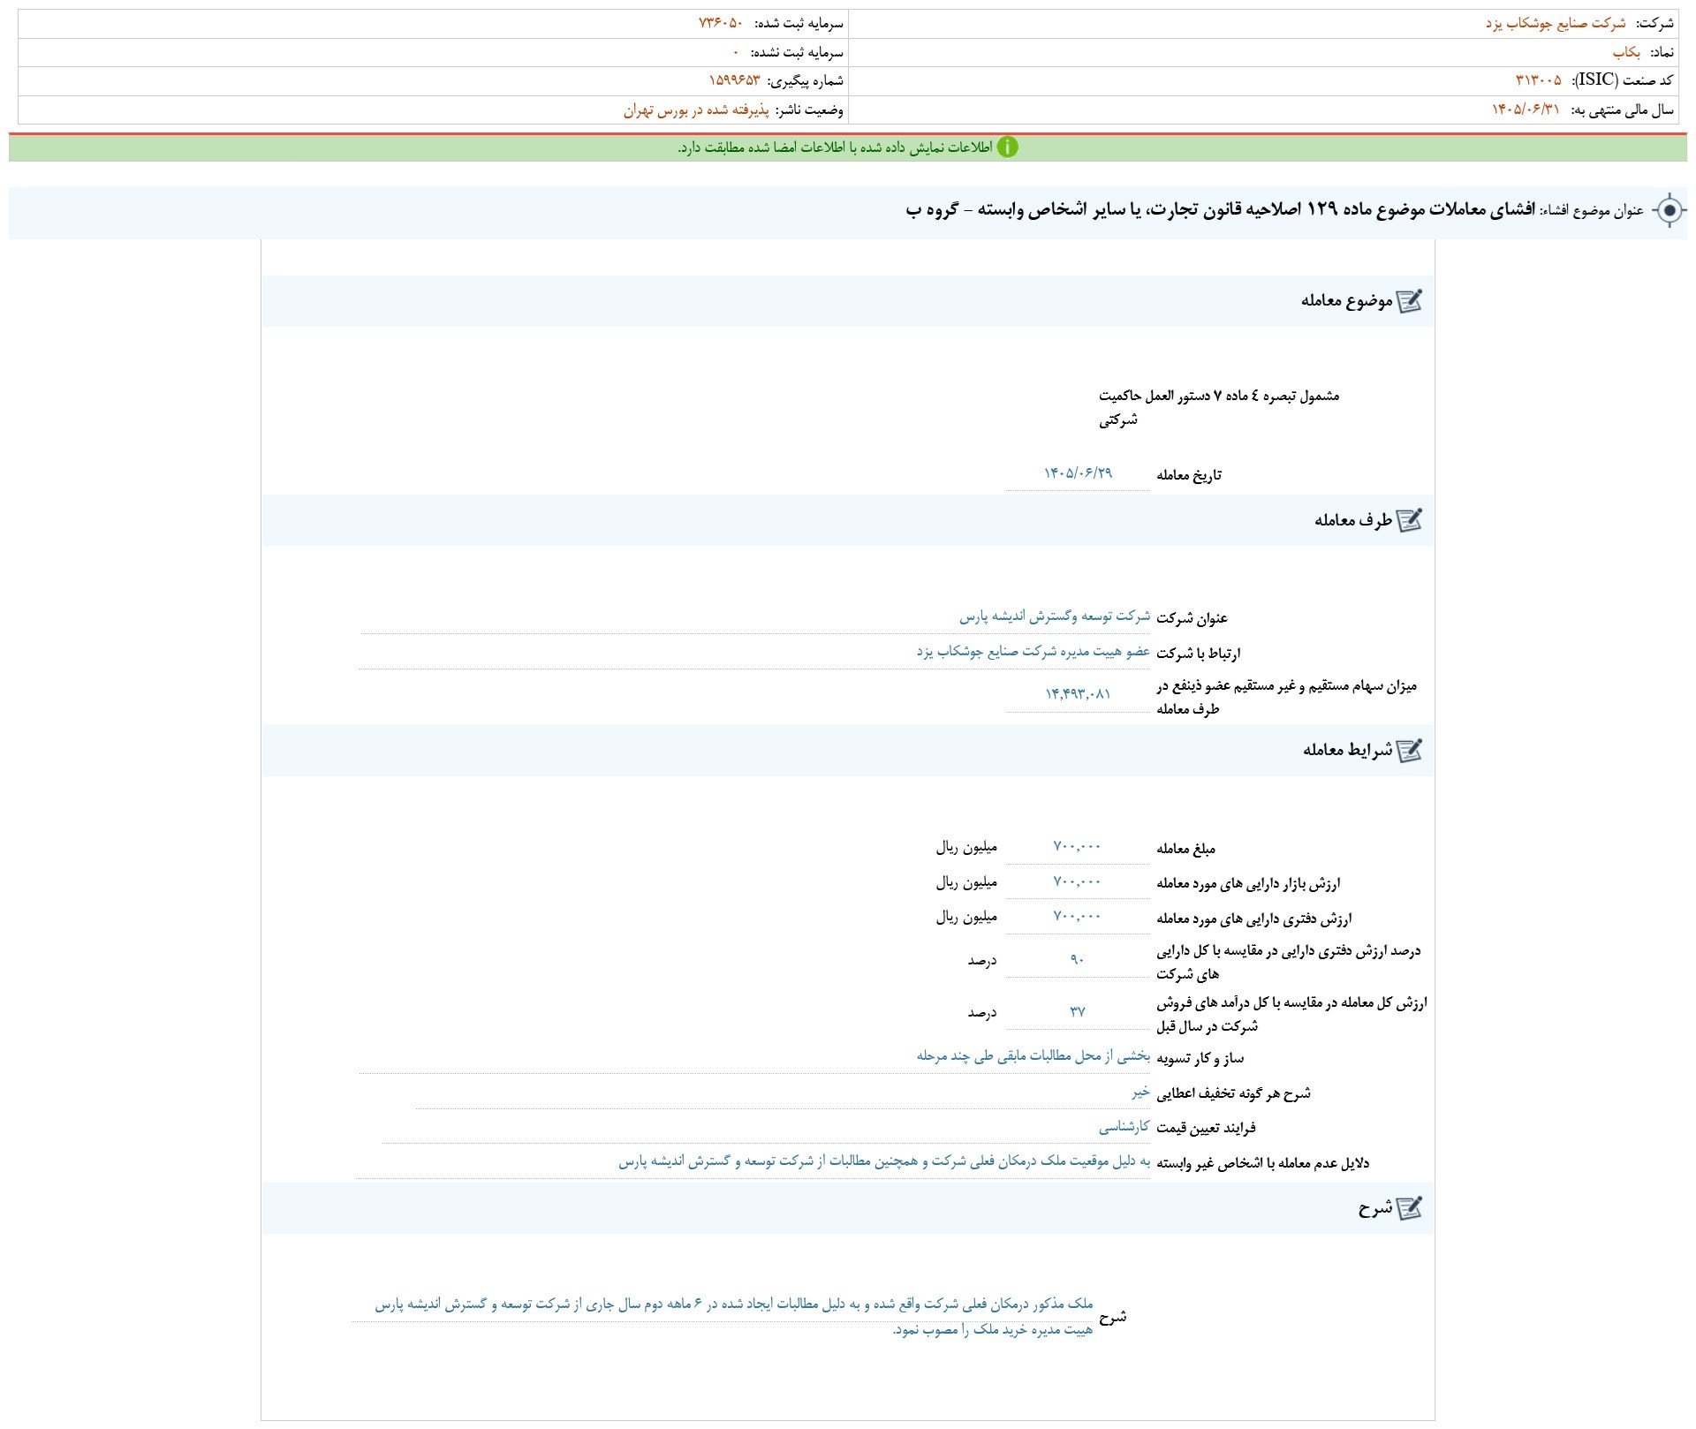Click the edit icon beside شرایط معامله
This screenshot has height=1429, width=1696.
(1409, 751)
